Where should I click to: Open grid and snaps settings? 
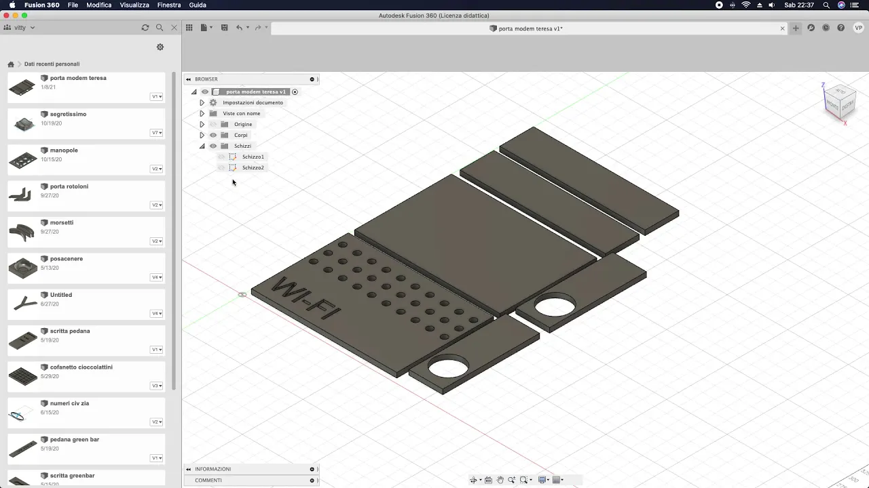point(558,480)
